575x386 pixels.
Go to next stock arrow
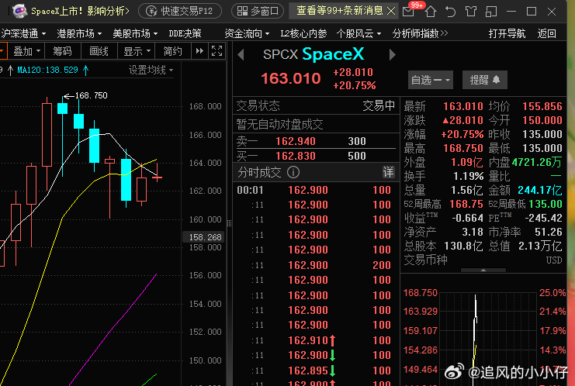[393, 54]
